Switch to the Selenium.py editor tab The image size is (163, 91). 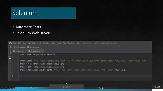point(36,51)
